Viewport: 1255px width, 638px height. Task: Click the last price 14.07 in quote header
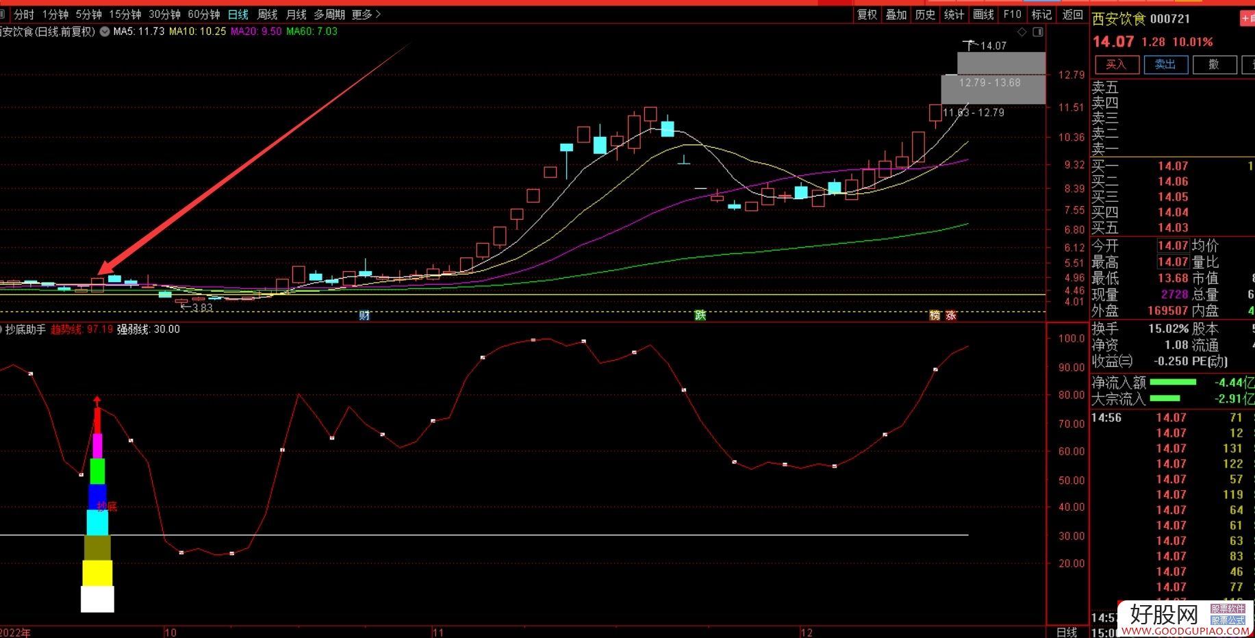pos(1113,42)
